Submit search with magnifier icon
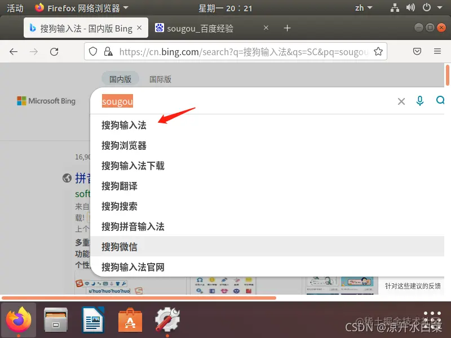451x338 pixels. point(440,100)
